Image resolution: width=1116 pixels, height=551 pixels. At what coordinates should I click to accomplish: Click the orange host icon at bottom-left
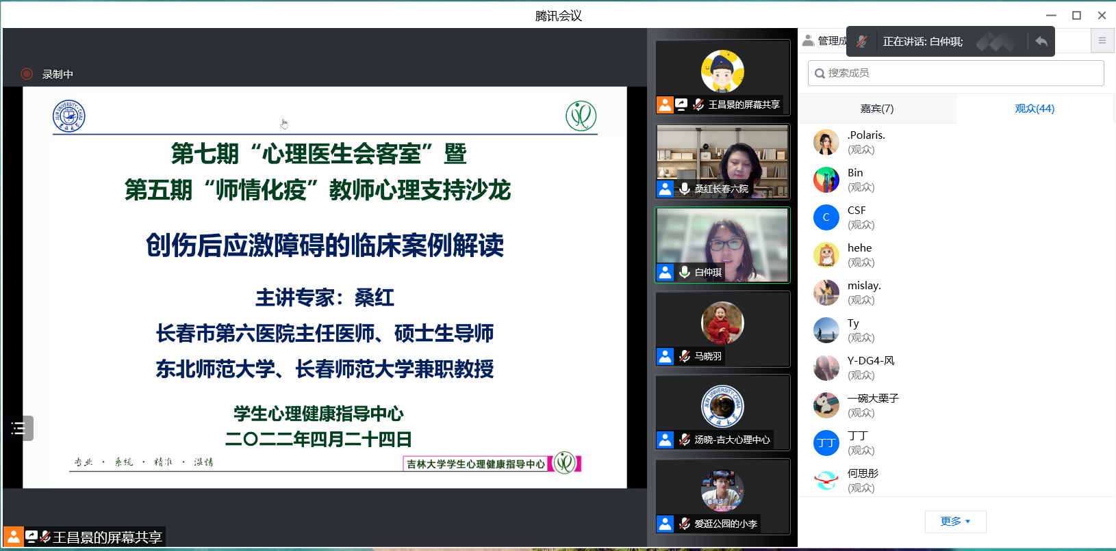click(13, 537)
